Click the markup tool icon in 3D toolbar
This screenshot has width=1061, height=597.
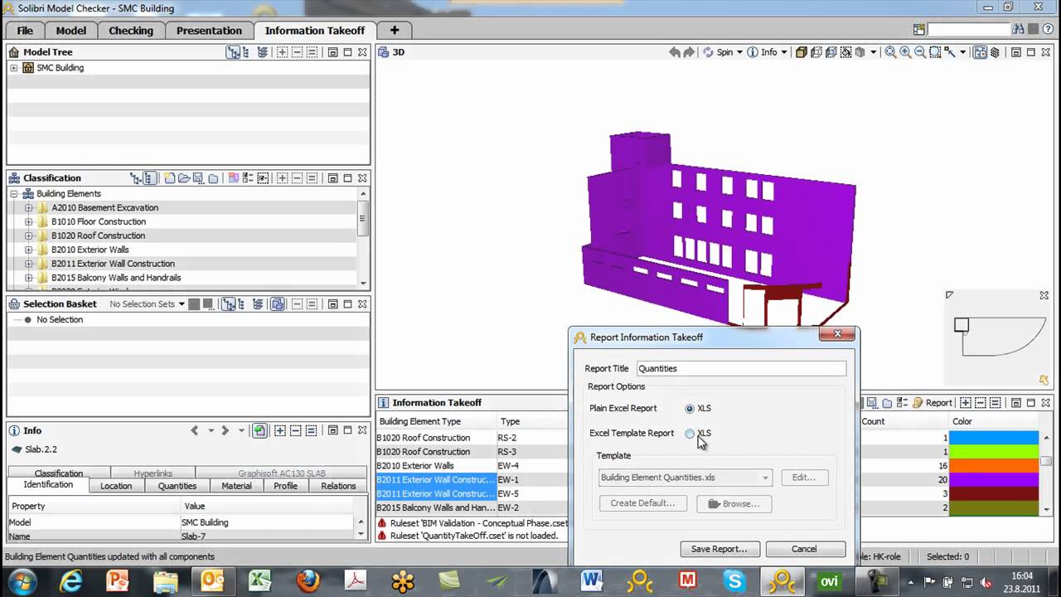pyautogui.click(x=951, y=52)
